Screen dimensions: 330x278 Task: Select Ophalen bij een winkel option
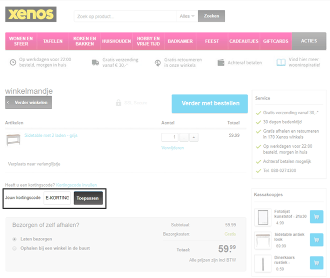[14, 248]
